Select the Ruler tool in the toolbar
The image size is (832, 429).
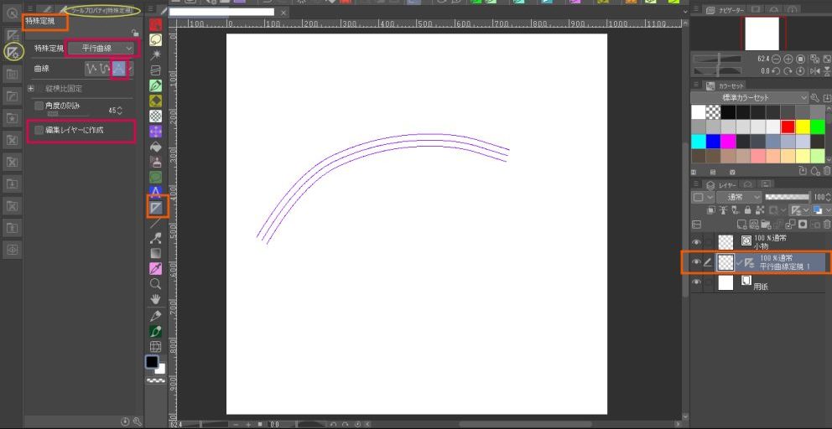click(x=156, y=206)
